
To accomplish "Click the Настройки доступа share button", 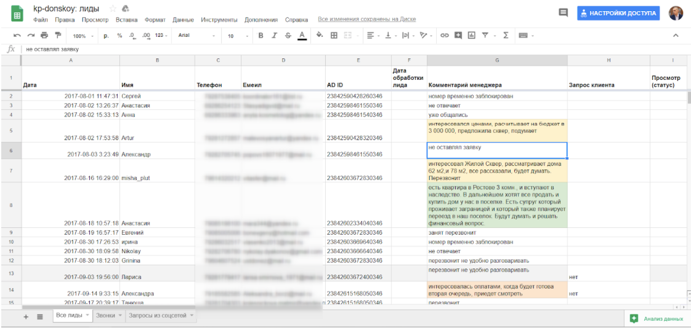I will (619, 13).
